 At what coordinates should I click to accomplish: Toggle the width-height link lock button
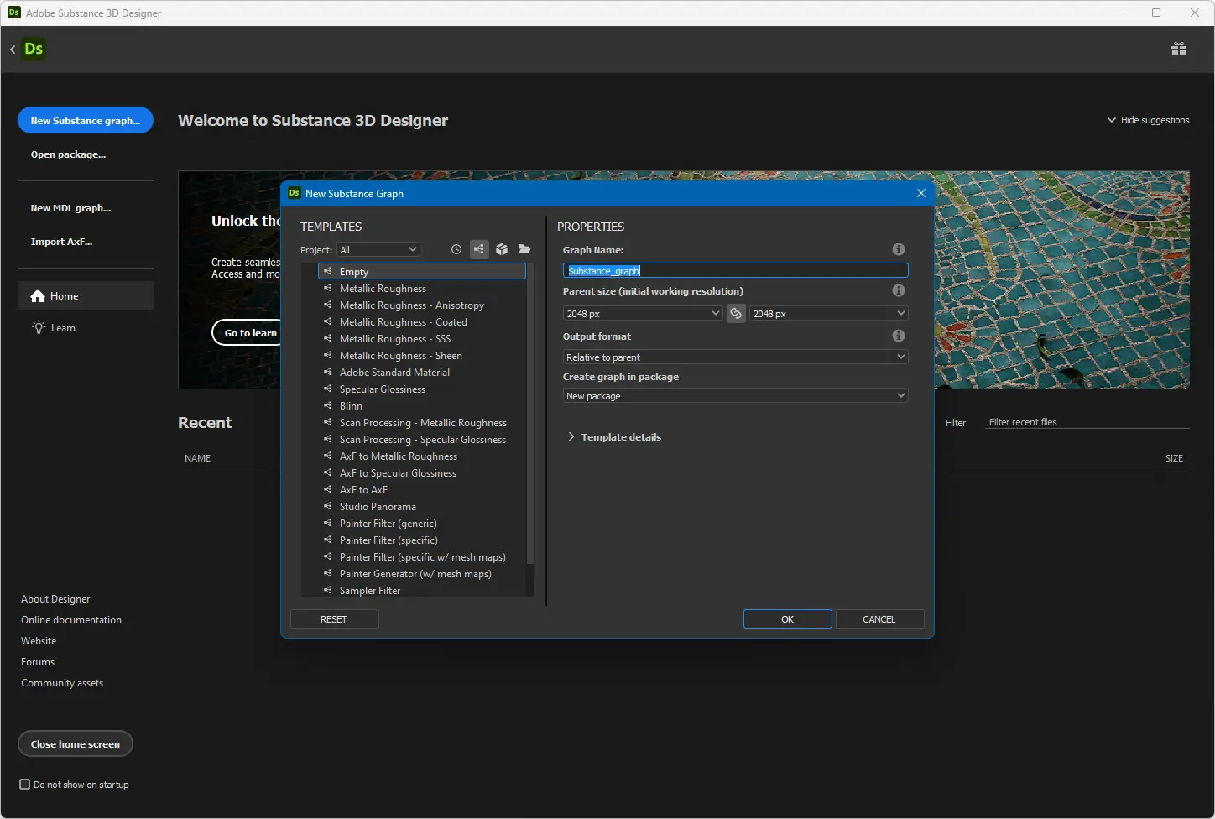[x=736, y=313]
